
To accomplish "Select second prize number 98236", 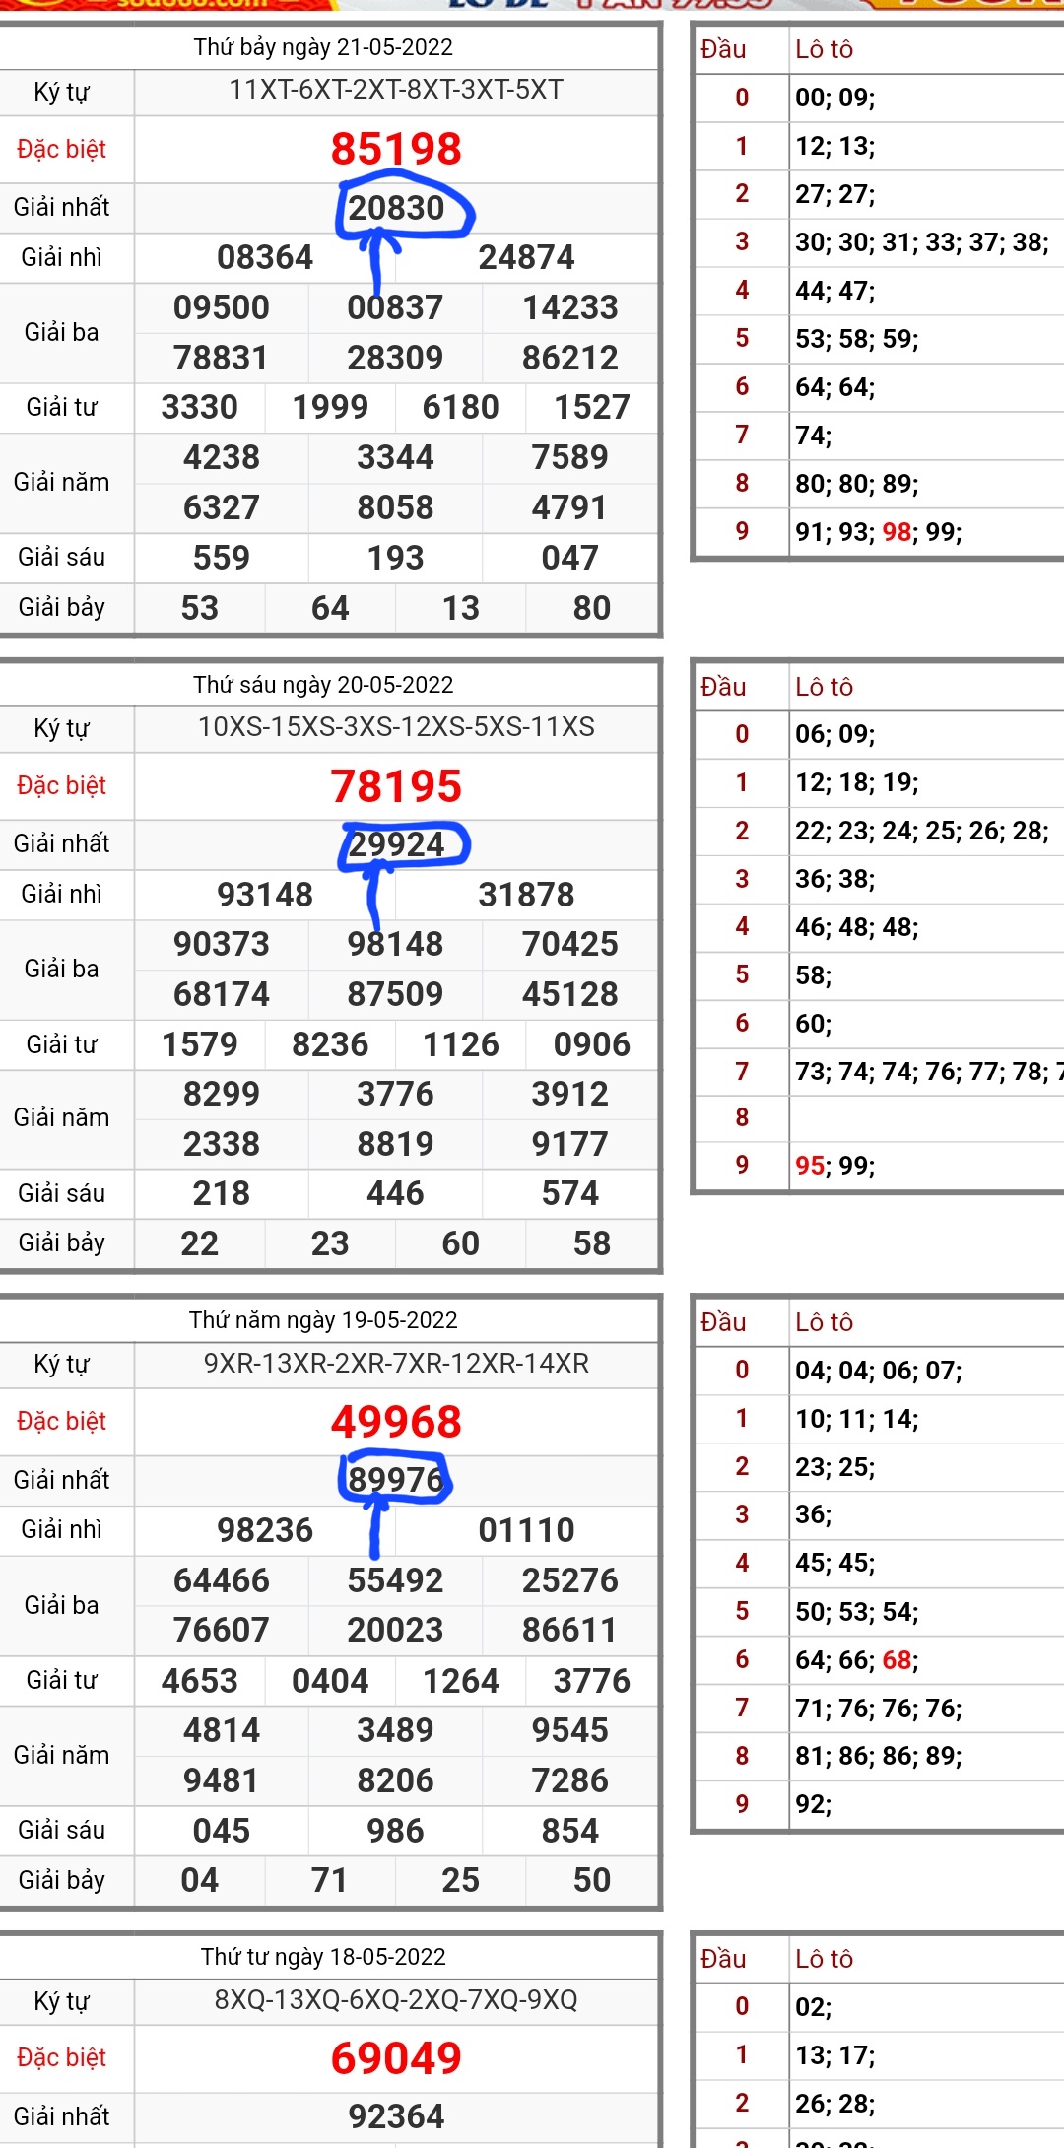I will [265, 1530].
